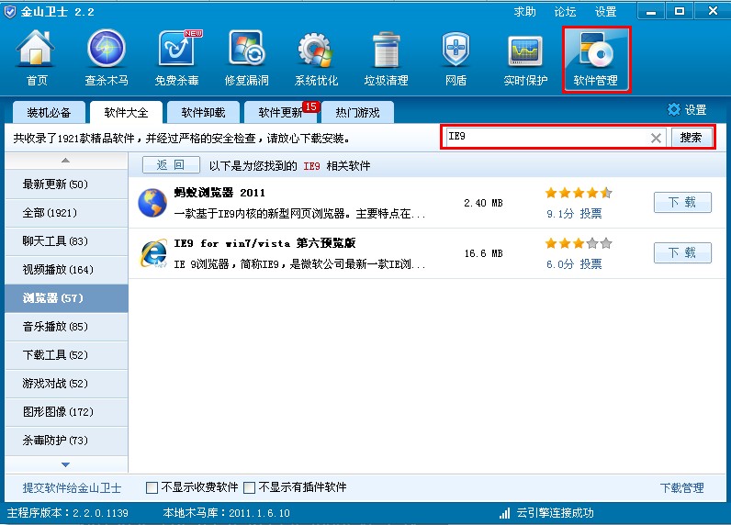Screen dimensions: 731x525
Task: Download 蚂蚁浏览器 2011 with 下载 button
Action: [x=682, y=202]
